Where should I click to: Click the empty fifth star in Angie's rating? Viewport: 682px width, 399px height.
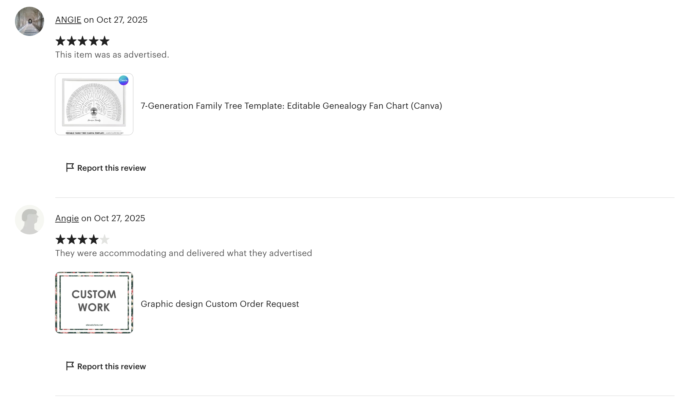click(105, 239)
